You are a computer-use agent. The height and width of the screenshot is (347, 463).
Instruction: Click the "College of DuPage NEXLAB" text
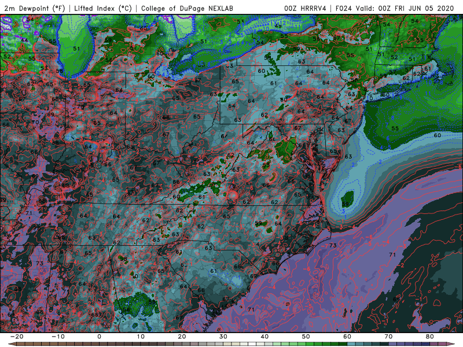[187, 8]
